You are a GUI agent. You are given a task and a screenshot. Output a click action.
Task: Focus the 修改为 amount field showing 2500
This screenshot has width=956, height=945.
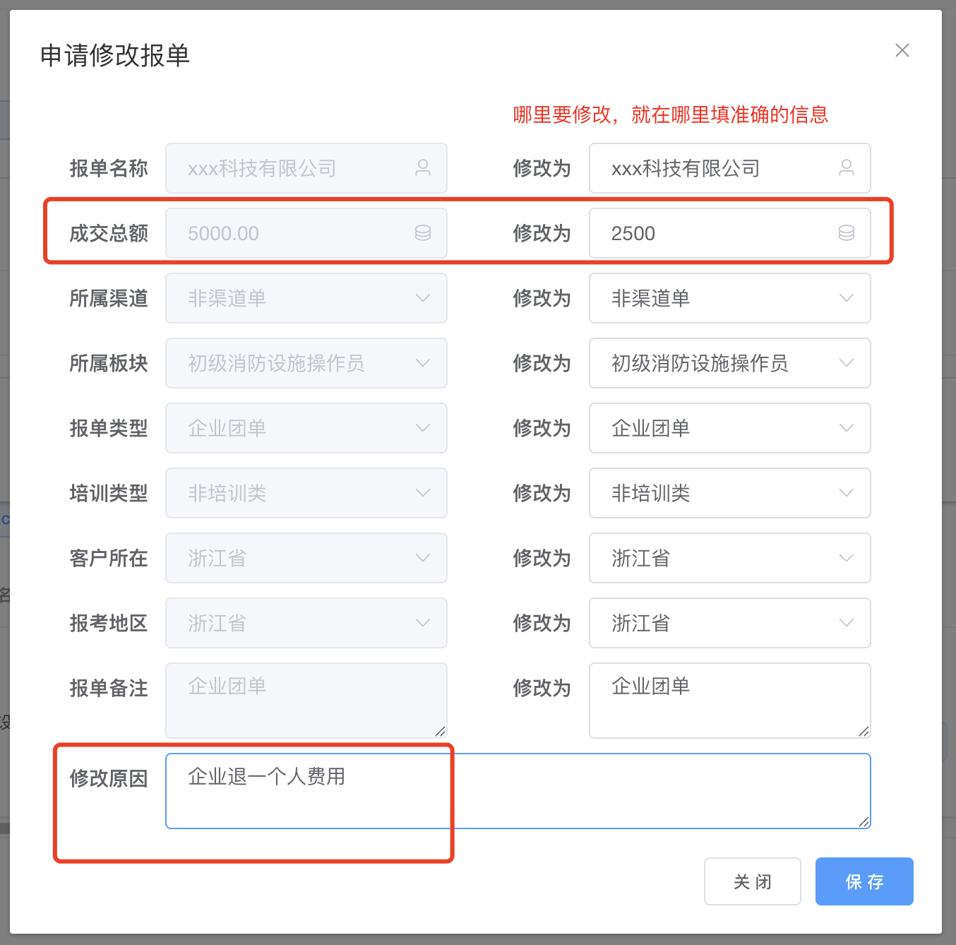pos(713,233)
